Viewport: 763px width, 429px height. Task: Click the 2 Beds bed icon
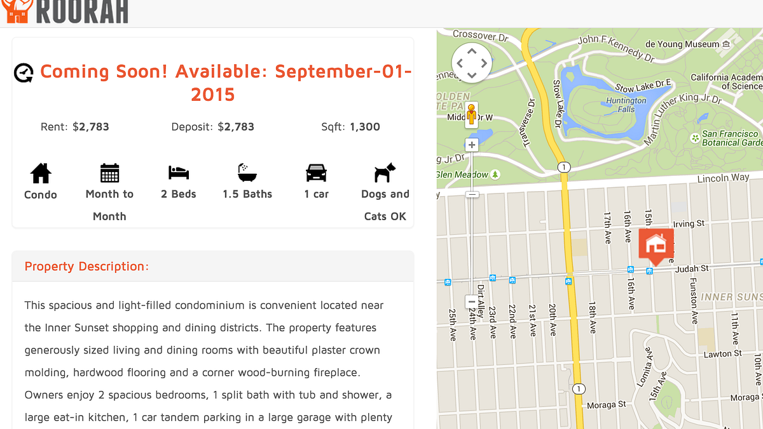click(x=179, y=172)
